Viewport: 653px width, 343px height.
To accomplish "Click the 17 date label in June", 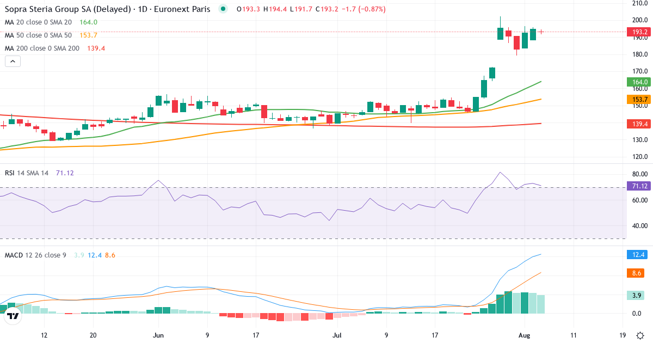I will [x=256, y=335].
